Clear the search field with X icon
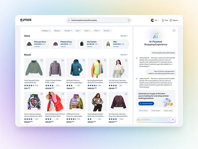 (129, 20)
